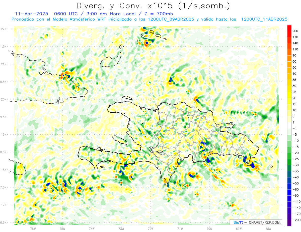Click the '8.5N' latitude label

pyautogui.click(x=4, y=152)
